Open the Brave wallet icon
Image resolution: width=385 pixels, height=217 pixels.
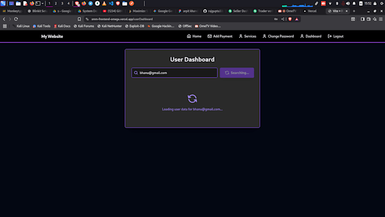[x=369, y=19]
